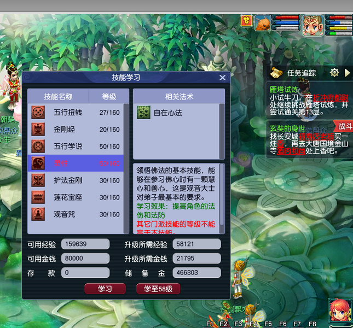The height and width of the screenshot is (328, 353).
Task: Select the 五行扭转 skill row text
Action: click(x=68, y=112)
